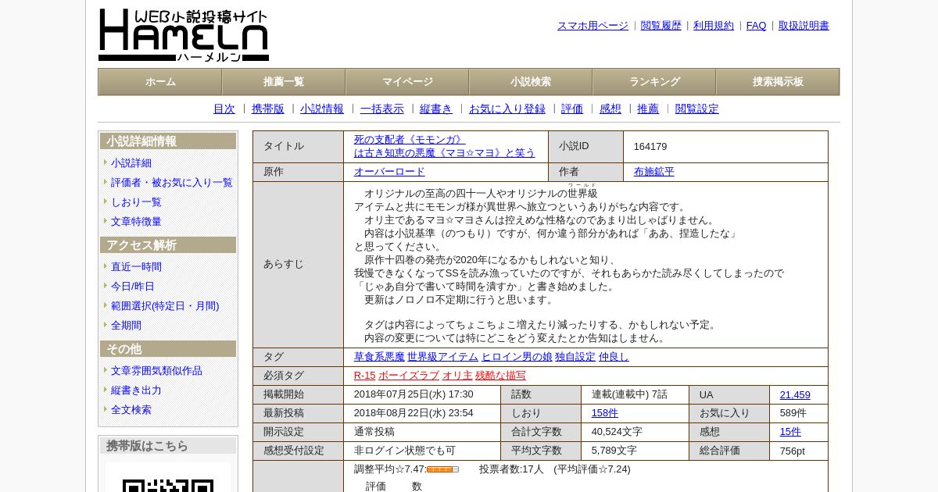Click the required tag 残酷な描写
938x492 pixels.
pyautogui.click(x=500, y=376)
